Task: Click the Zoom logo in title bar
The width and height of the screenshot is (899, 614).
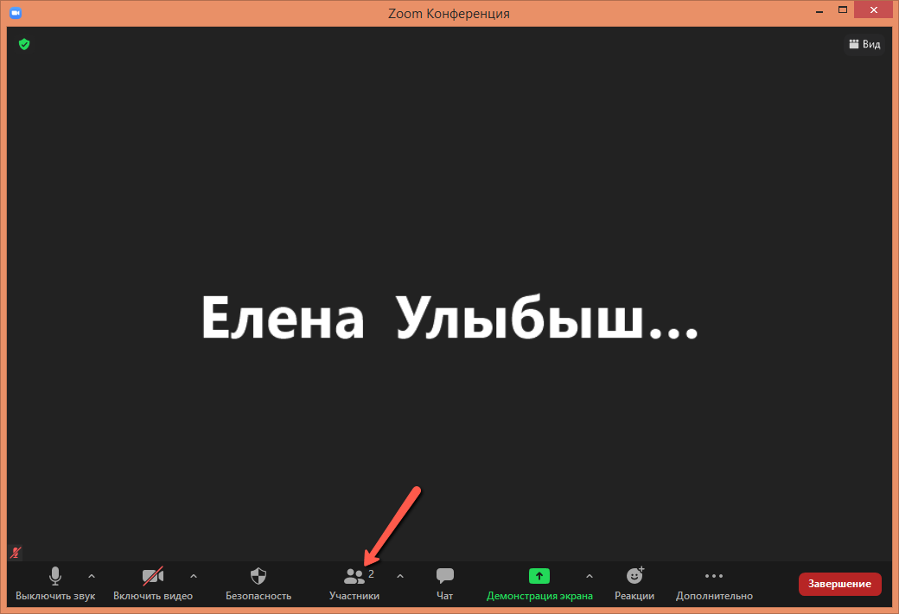Action: 16,13
